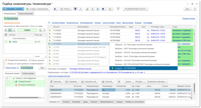Click the green checkmark in ПОИСК У ПОСТАВЩИКОВ row
201x108 pixels.
pos(14,78)
